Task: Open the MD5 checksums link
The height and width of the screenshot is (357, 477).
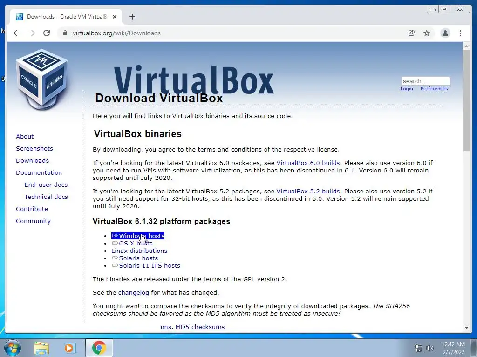Action: (x=200, y=327)
